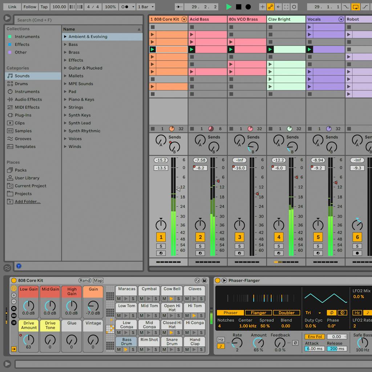Click the Automation Arm button
This screenshot has width=372, height=372.
pyautogui.click(x=270, y=7)
